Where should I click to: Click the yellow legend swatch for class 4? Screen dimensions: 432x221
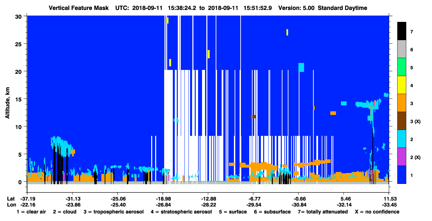402,85
